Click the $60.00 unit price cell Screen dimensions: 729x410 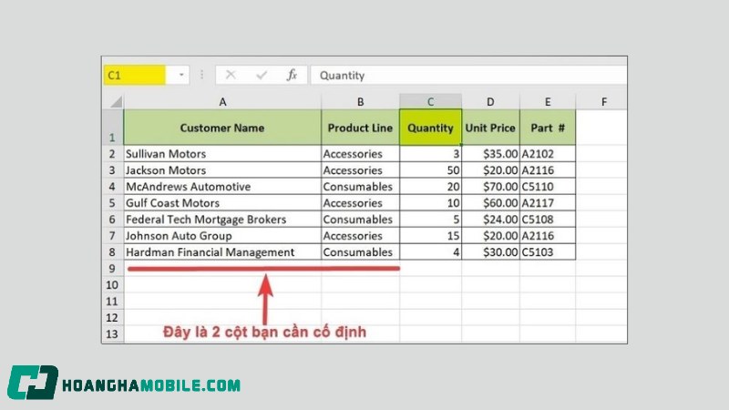pos(490,202)
